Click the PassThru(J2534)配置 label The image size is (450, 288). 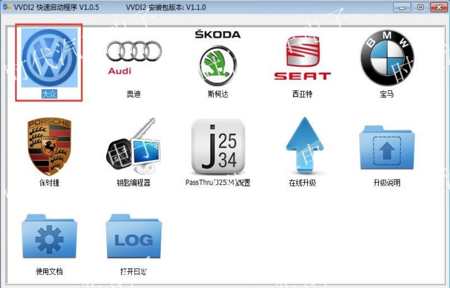(x=218, y=183)
